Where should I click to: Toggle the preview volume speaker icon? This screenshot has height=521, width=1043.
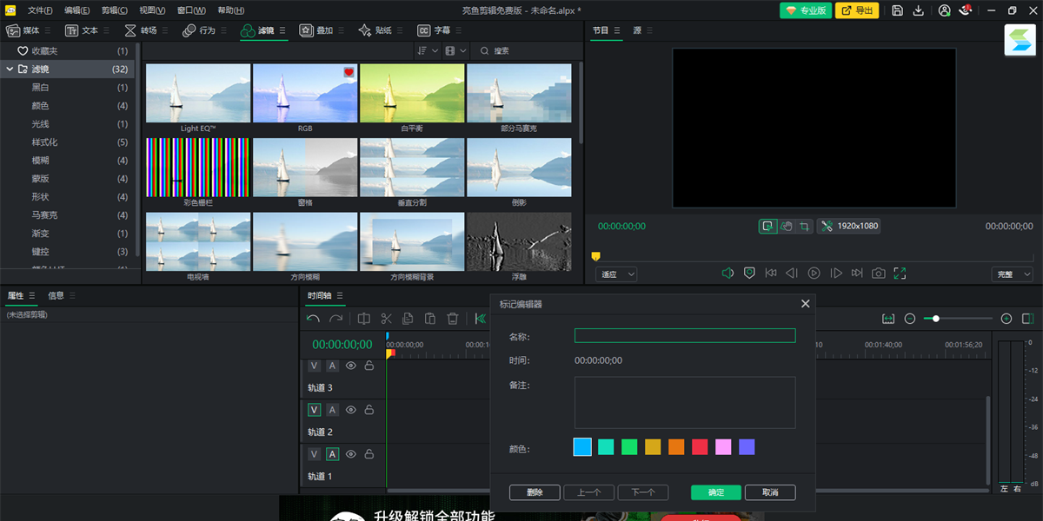tap(727, 274)
